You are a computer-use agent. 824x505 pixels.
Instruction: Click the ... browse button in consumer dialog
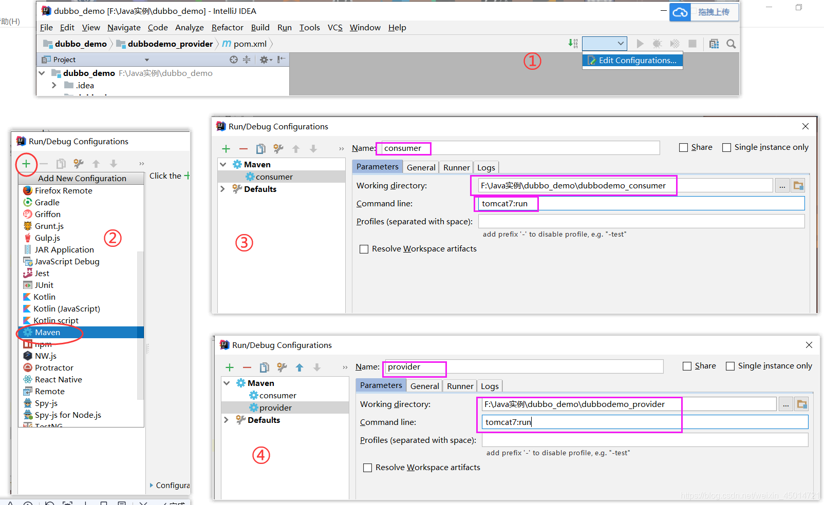point(782,186)
